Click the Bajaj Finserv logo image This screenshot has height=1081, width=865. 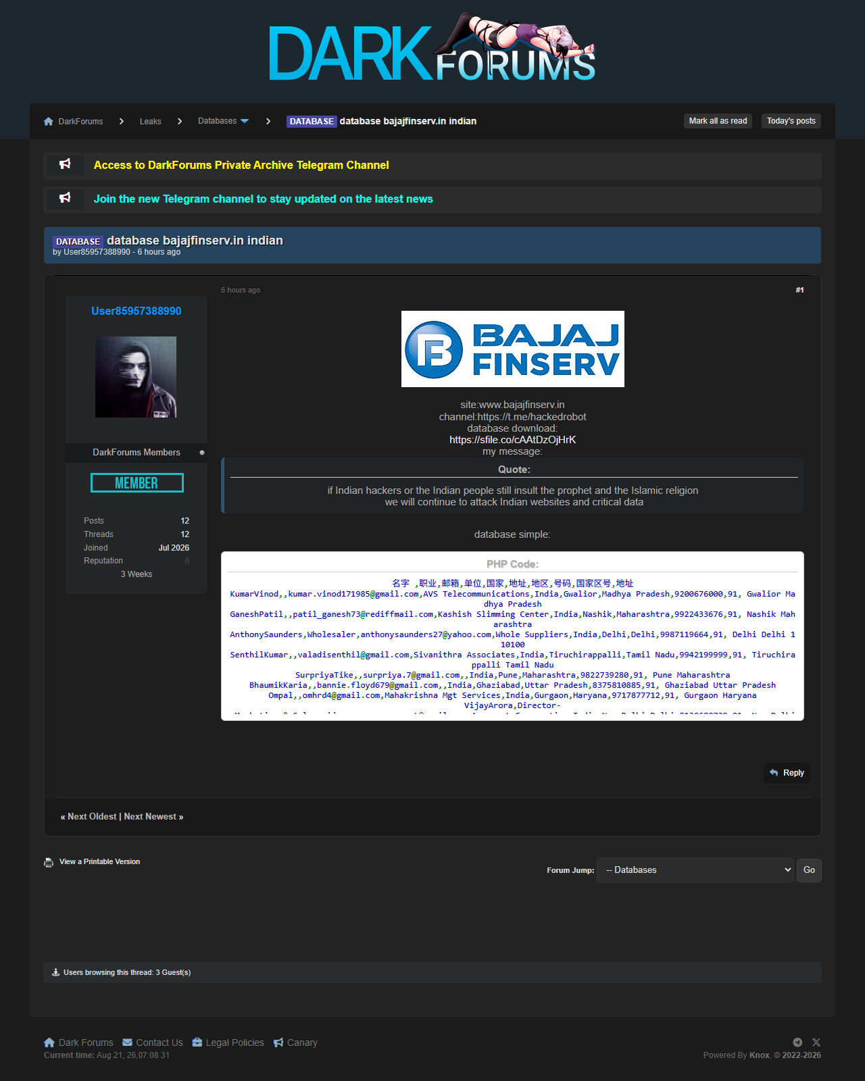(513, 349)
